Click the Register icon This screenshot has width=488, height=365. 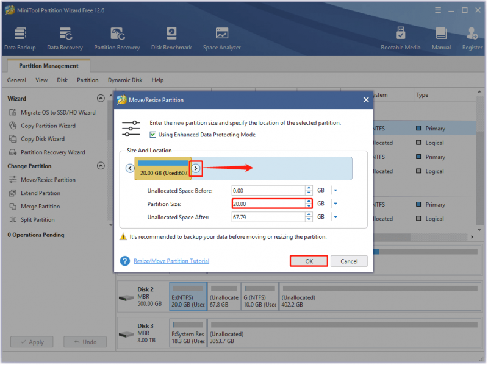click(x=472, y=38)
